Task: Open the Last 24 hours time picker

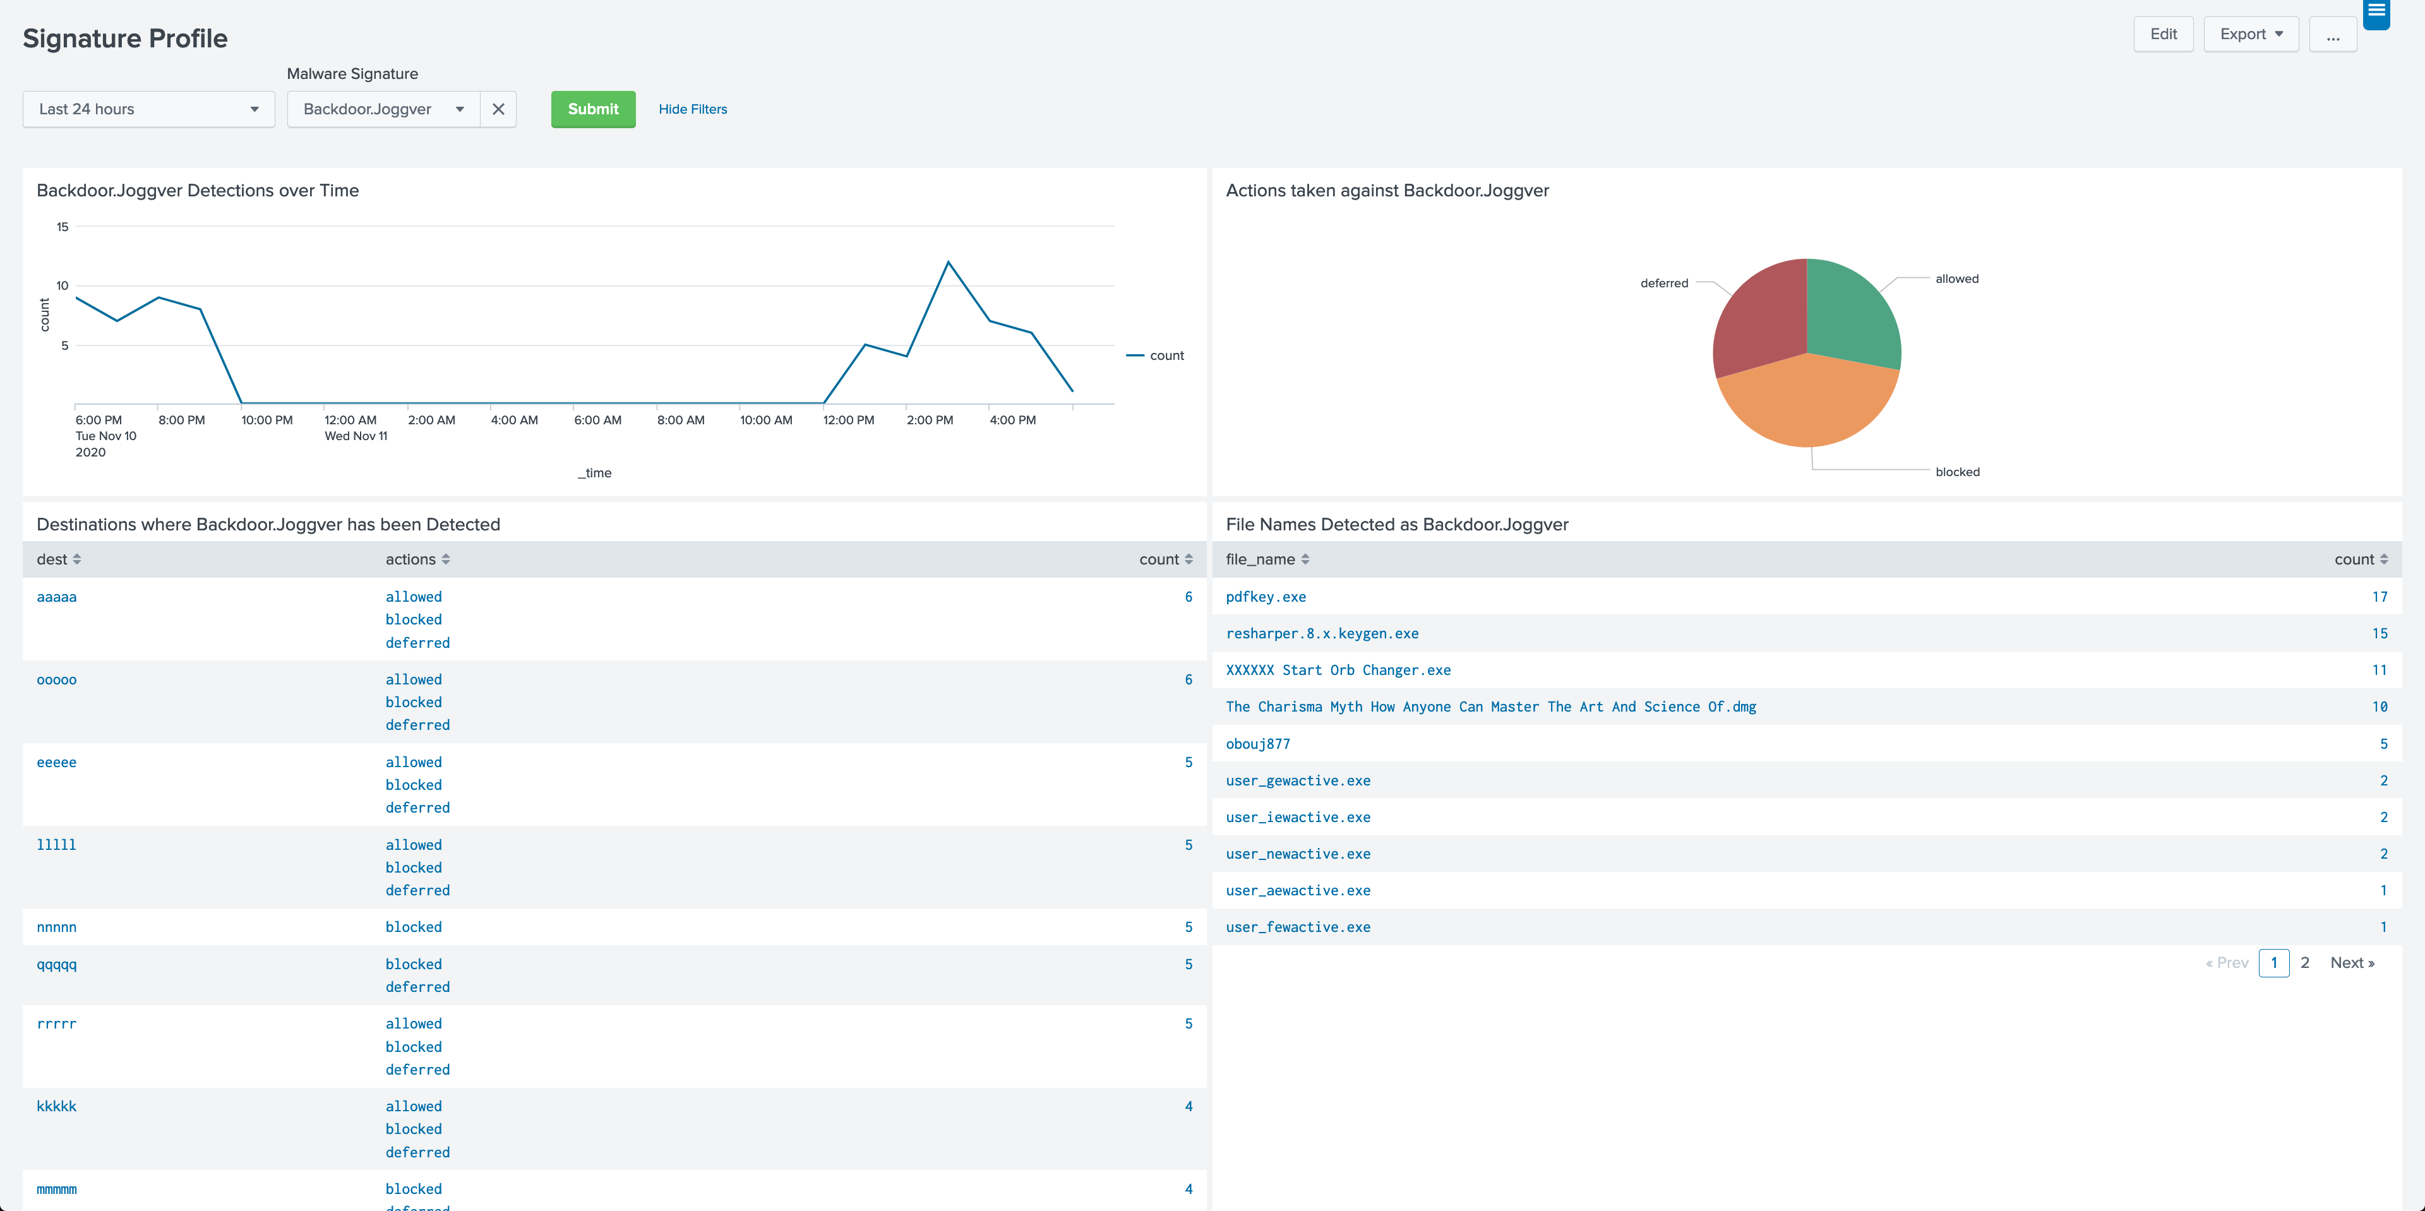Action: coord(149,109)
